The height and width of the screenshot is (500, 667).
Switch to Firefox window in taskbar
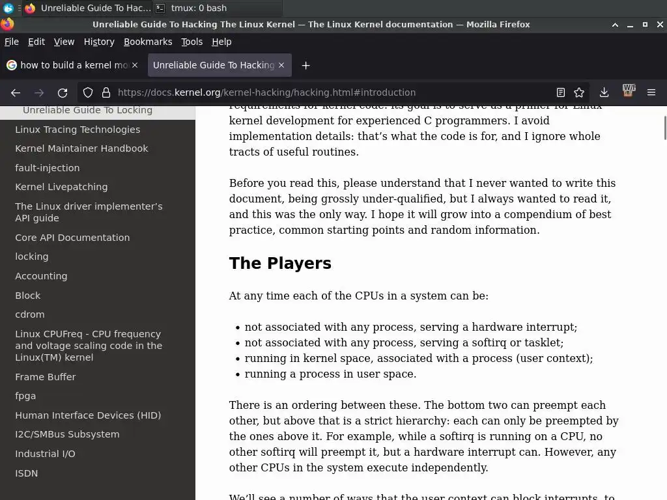pos(88,8)
